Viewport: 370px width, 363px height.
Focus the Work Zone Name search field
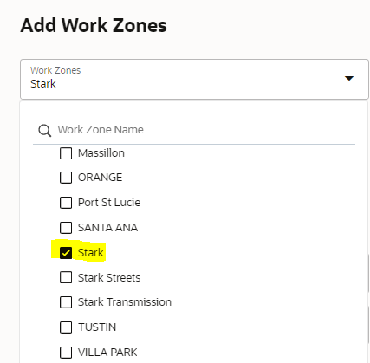coord(194,130)
